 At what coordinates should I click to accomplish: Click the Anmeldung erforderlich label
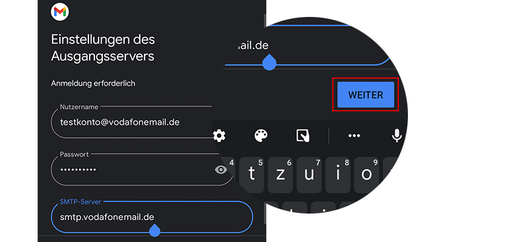[x=93, y=83]
